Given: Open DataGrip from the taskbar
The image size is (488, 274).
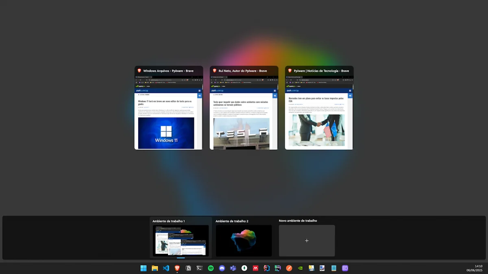Looking at the screenshot, I should point(278,268).
